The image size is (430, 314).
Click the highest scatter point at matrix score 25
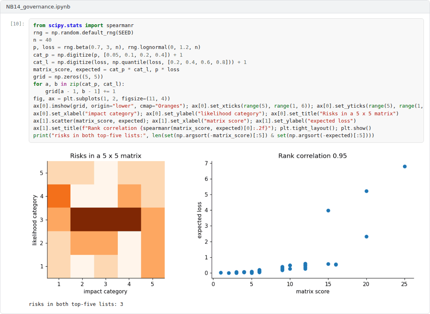[404, 167]
